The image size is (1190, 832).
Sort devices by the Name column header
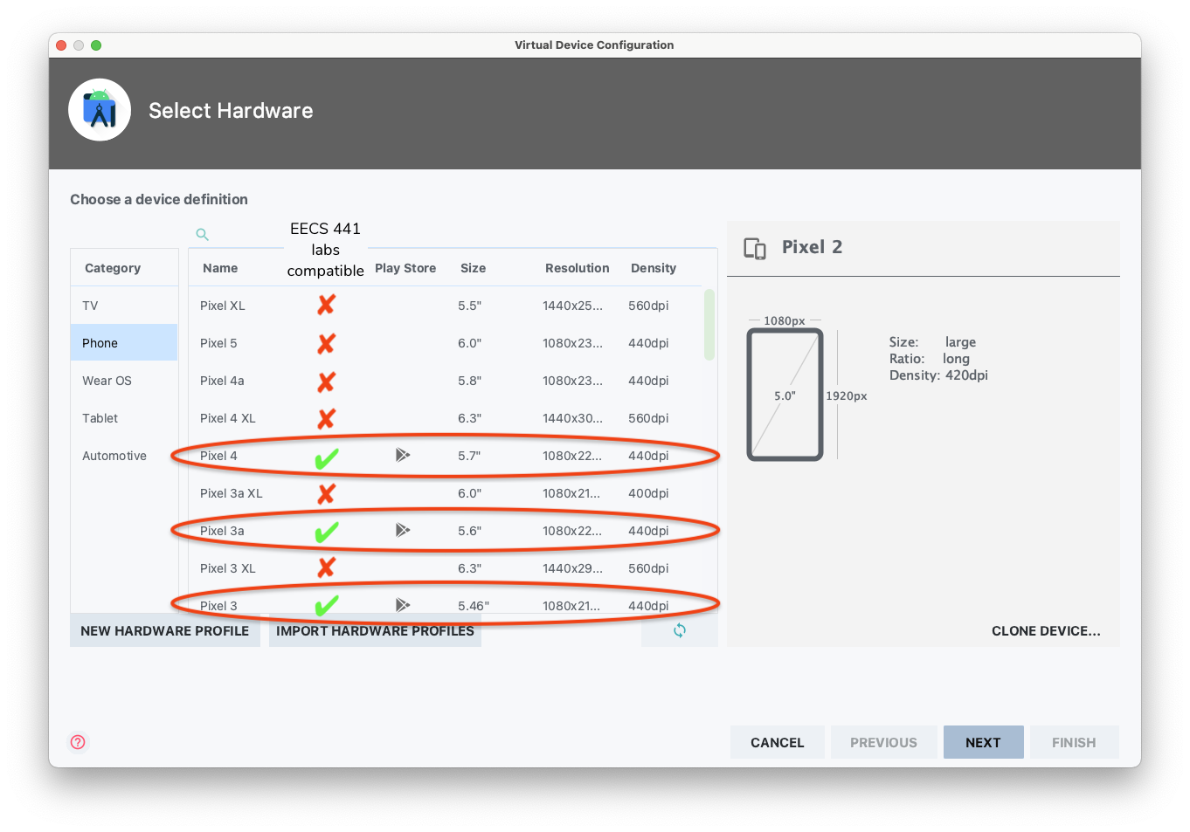tap(220, 268)
